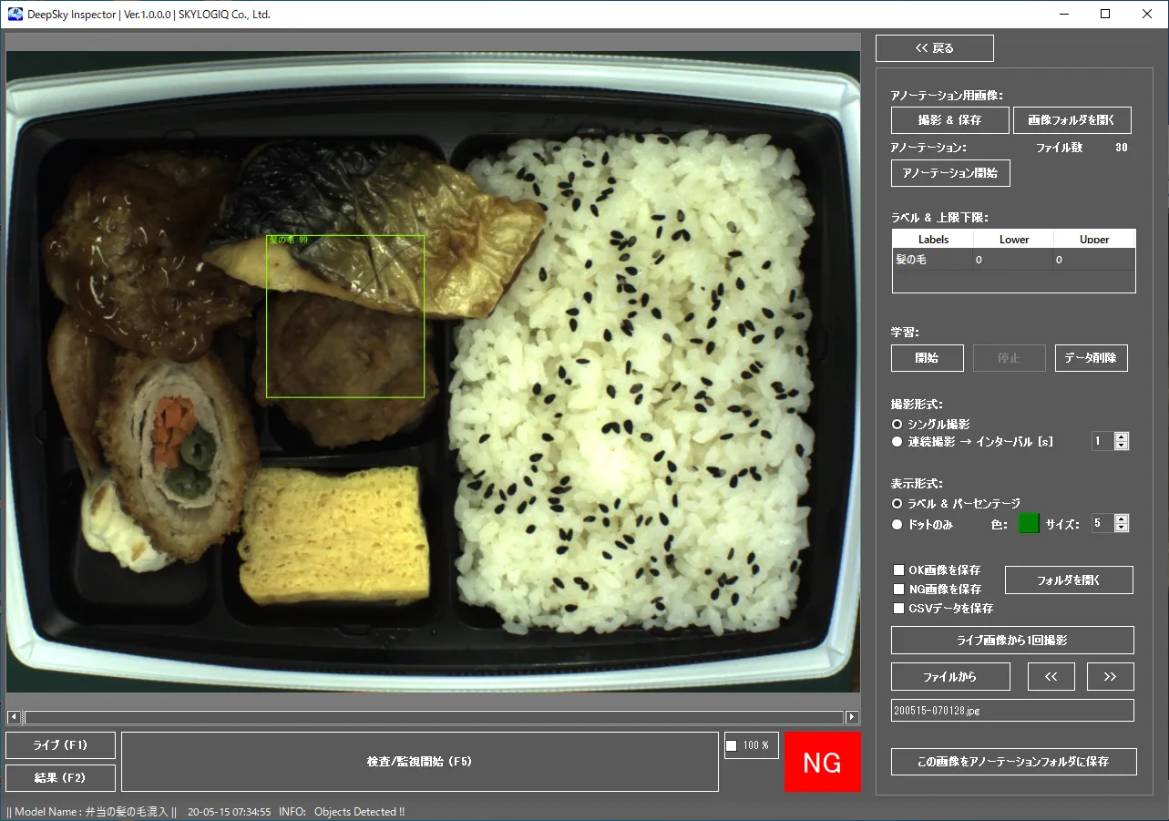Enable the NG画像を保存 checkbox

tap(899, 590)
